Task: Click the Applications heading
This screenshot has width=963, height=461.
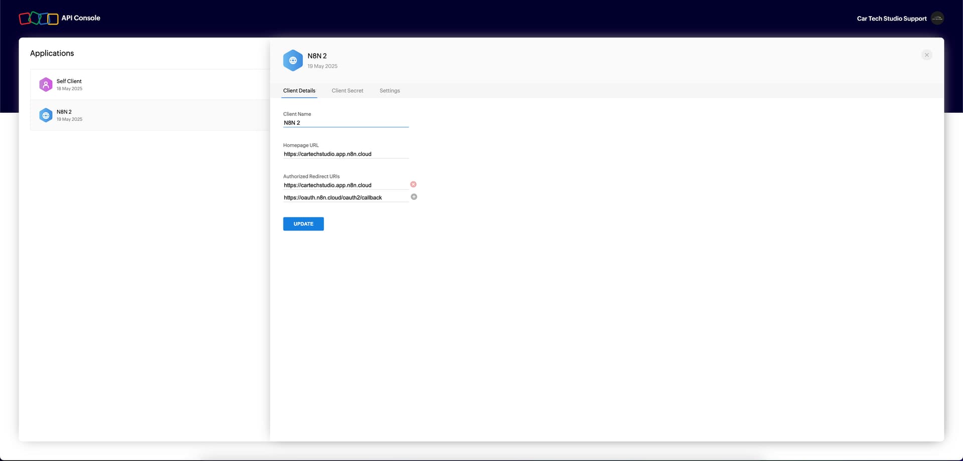Action: (52, 53)
